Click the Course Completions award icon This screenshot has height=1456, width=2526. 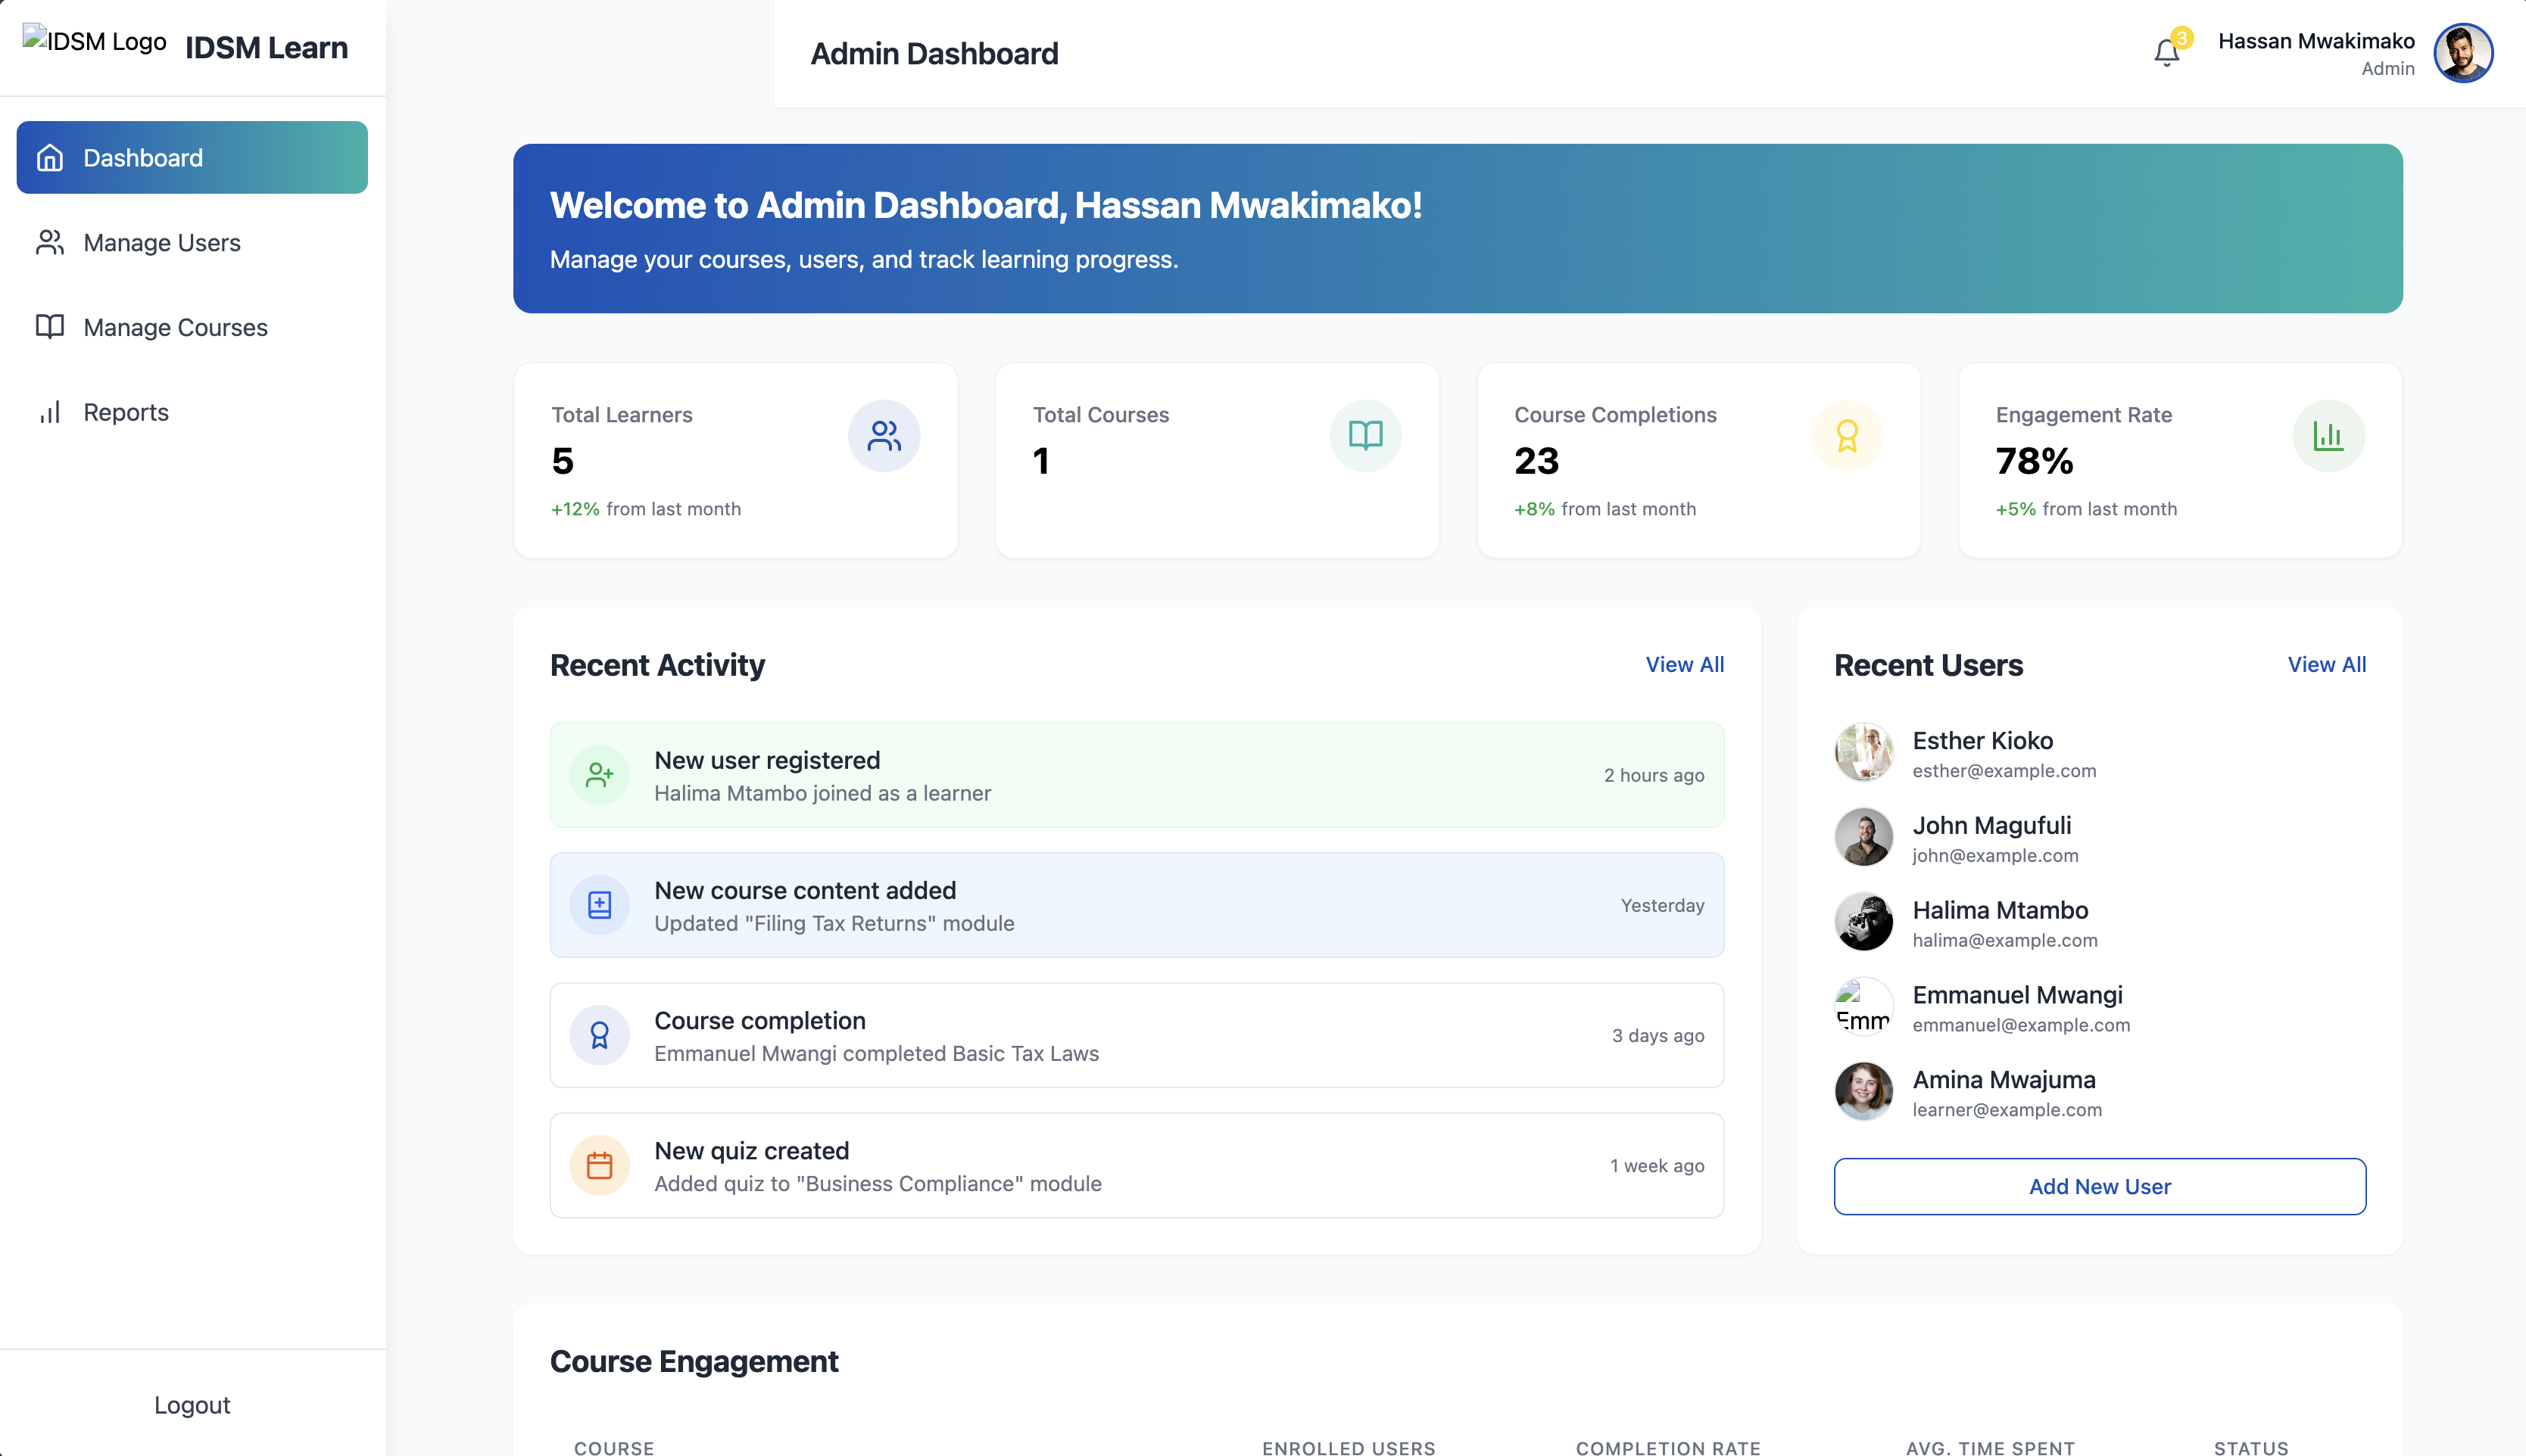point(1847,436)
